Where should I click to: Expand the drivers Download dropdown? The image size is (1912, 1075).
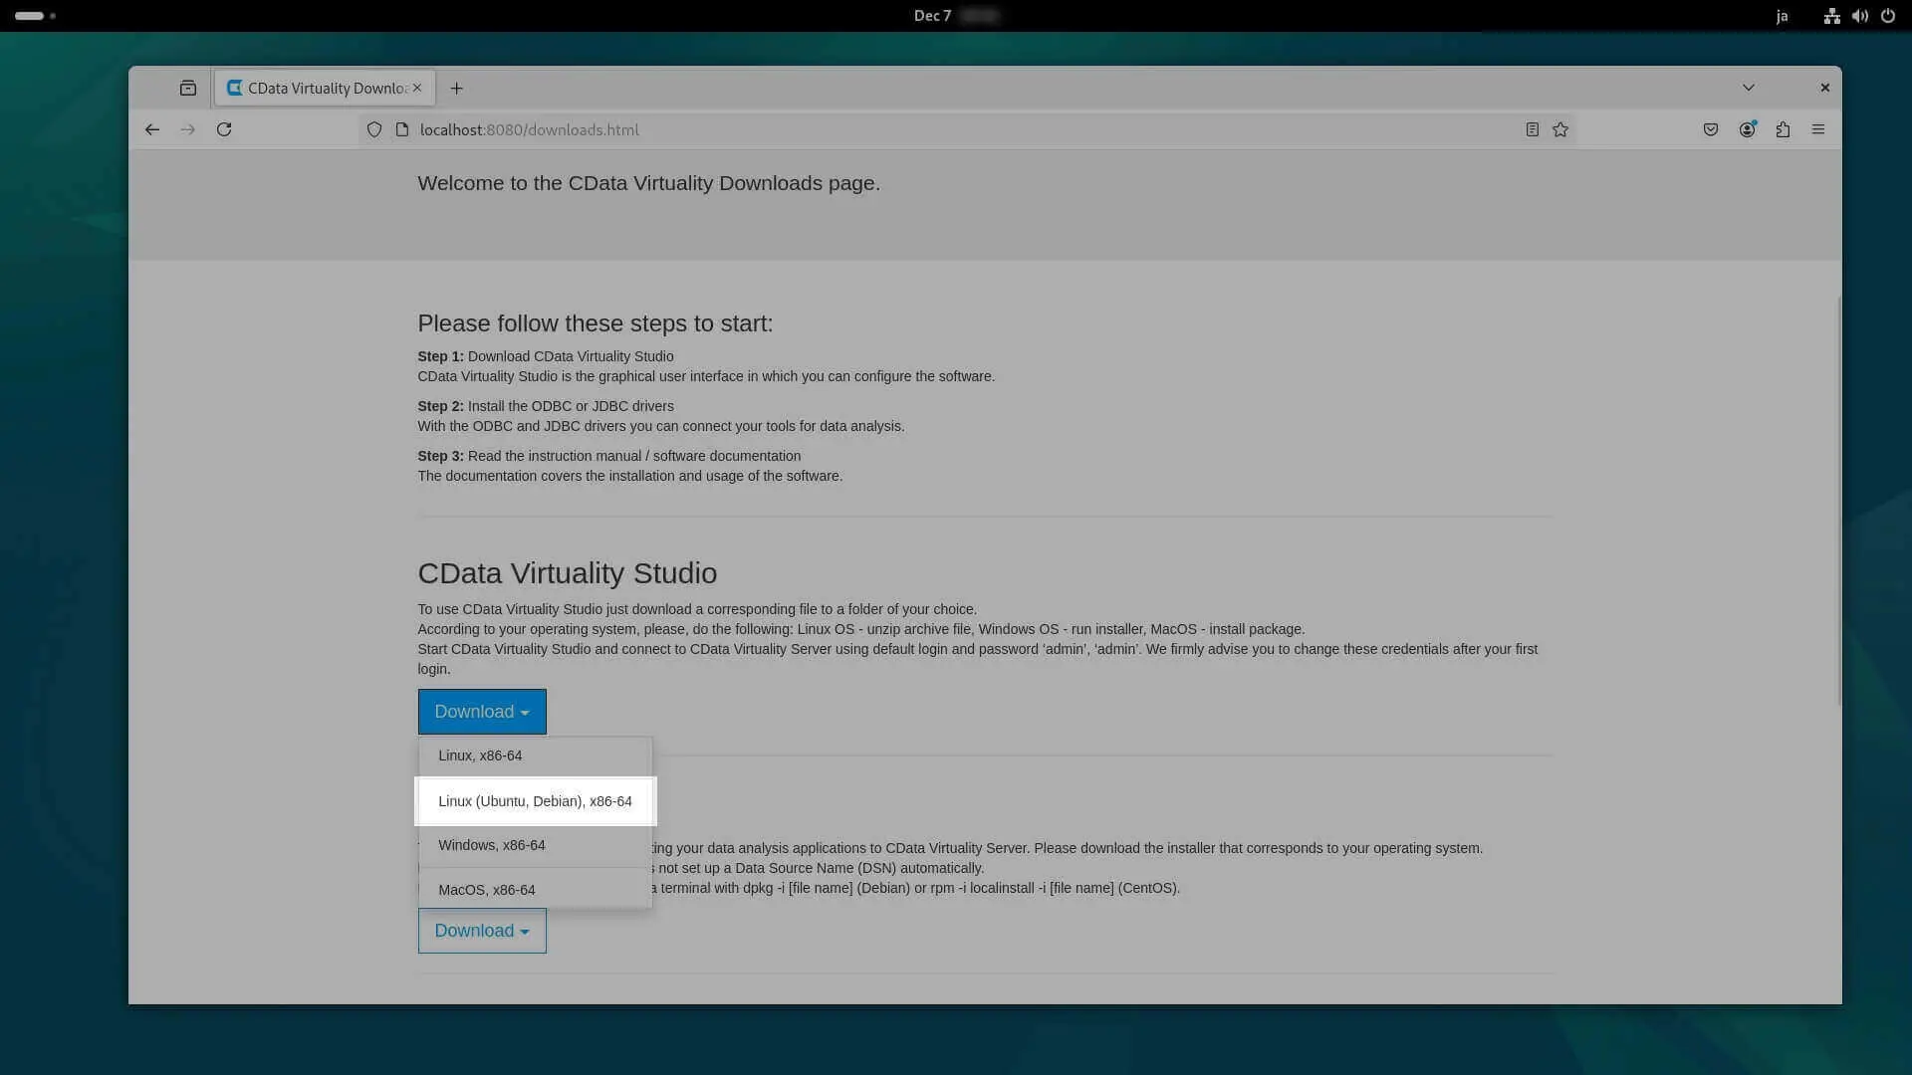point(482,931)
